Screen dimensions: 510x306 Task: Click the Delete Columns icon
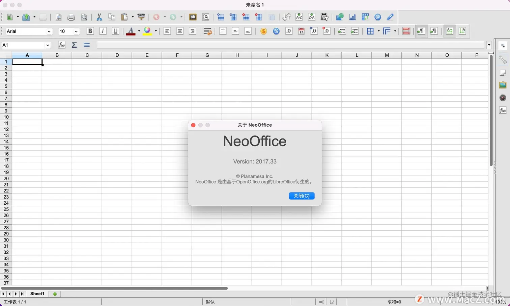point(259,17)
